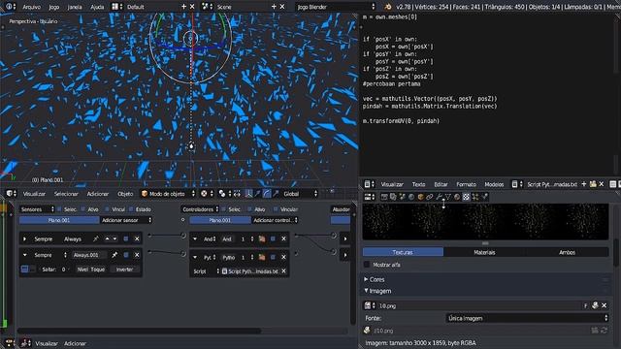Image resolution: width=621 pixels, height=349 pixels.
Task: Click the Inverter button on Always.001 sensor
Action: pyautogui.click(x=124, y=270)
